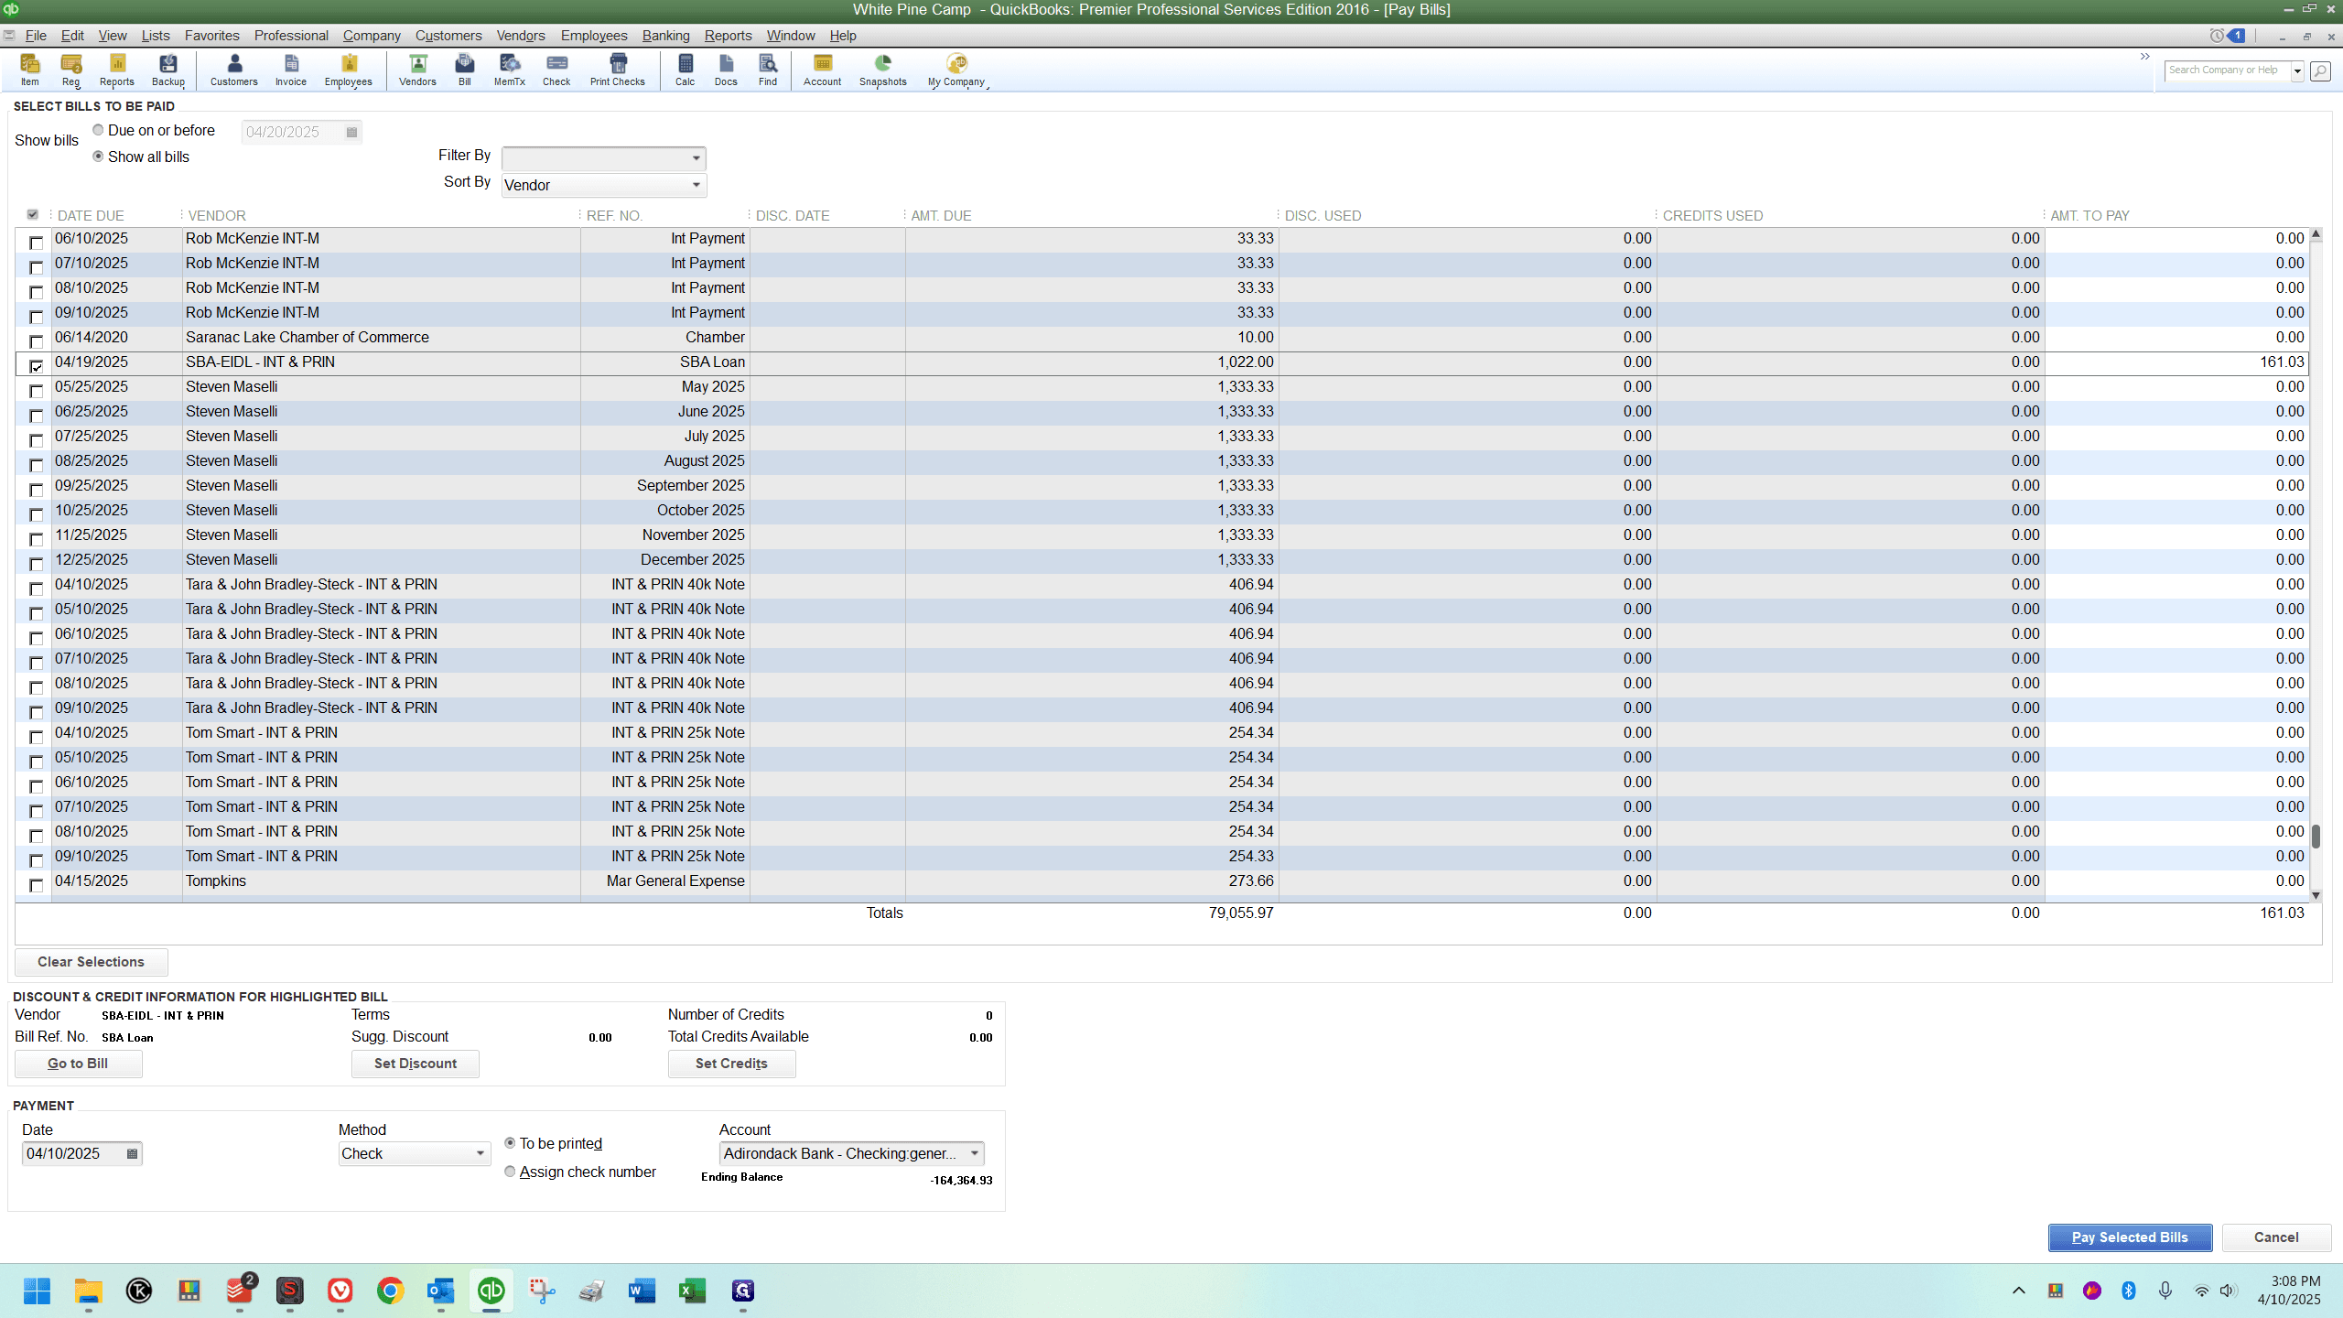Click SBA-EIDL Amt. To Pay cell 161.03
This screenshot has width=2343, height=1318.
2176,362
